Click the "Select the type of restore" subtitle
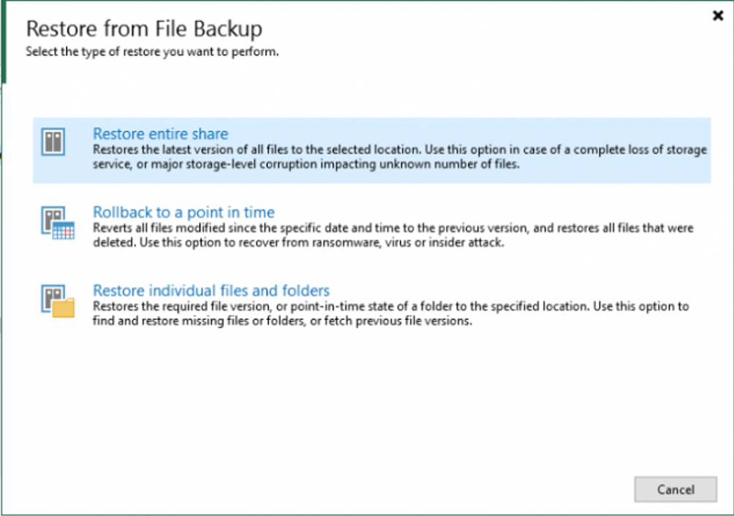This screenshot has width=734, height=516. tap(152, 53)
